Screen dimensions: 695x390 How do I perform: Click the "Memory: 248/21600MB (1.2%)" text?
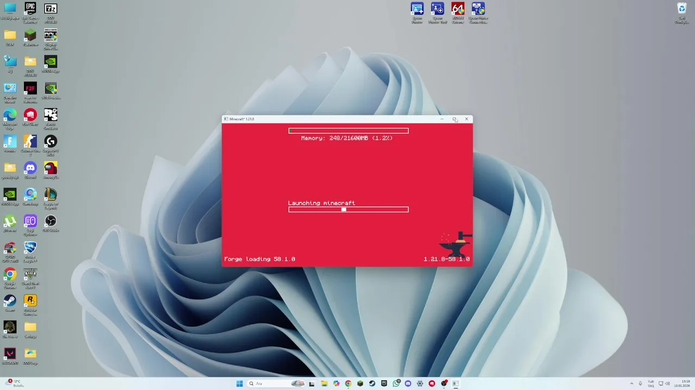point(347,138)
